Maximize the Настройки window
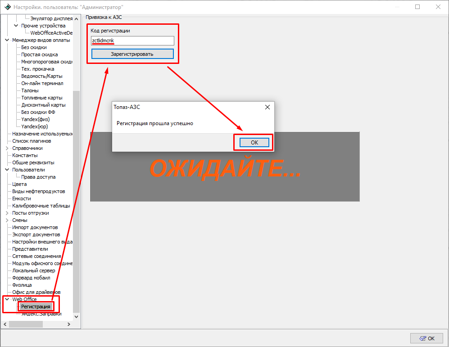This screenshot has height=347, width=449. (417, 7)
